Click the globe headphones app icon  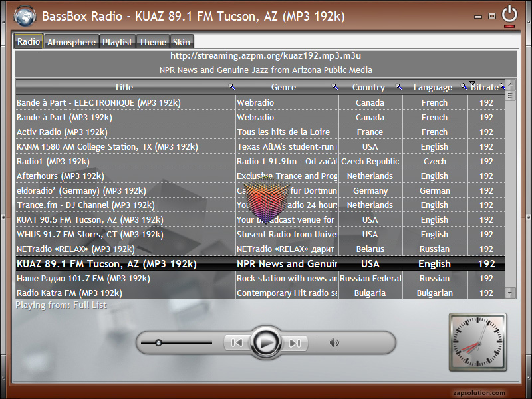point(25,16)
